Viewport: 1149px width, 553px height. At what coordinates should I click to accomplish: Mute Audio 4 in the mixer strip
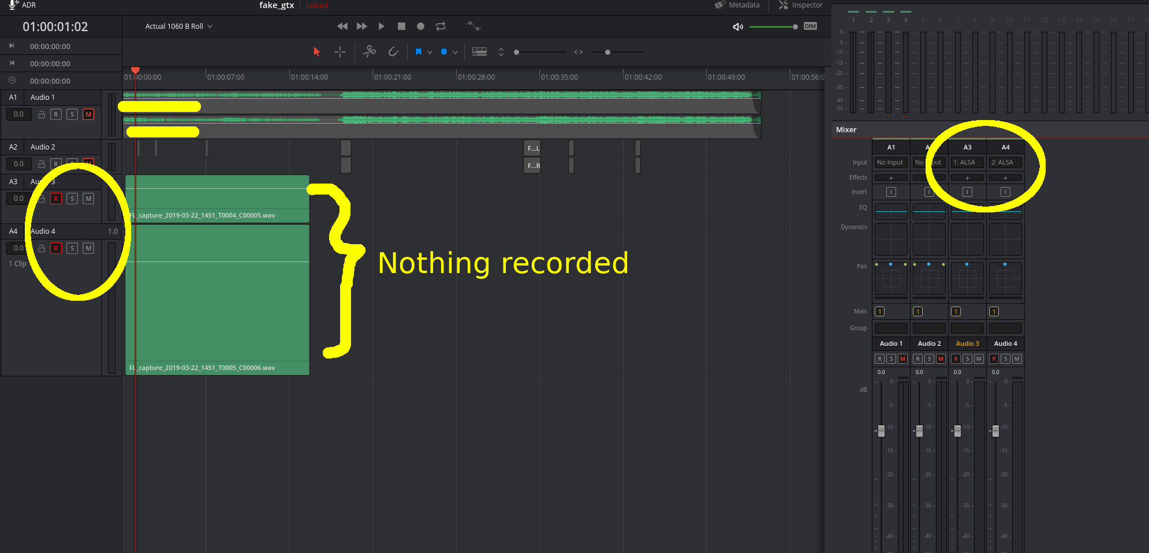pyautogui.click(x=1017, y=359)
